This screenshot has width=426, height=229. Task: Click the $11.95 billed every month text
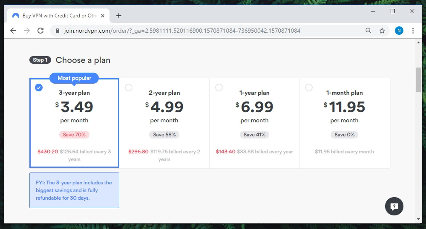tap(345, 152)
